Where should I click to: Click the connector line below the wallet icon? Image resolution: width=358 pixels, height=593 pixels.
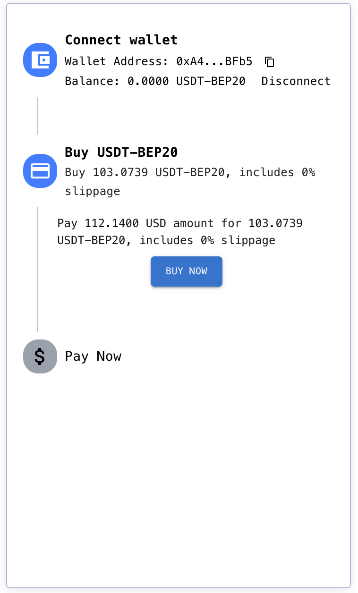point(38,116)
